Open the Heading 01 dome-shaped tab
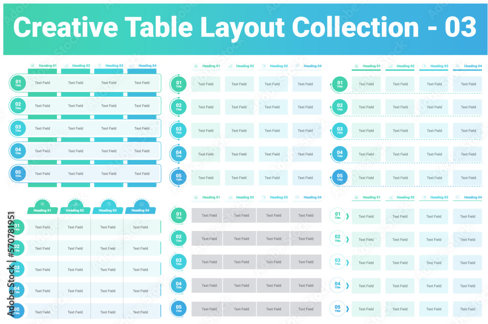The height and width of the screenshot is (324, 488). 42,207
